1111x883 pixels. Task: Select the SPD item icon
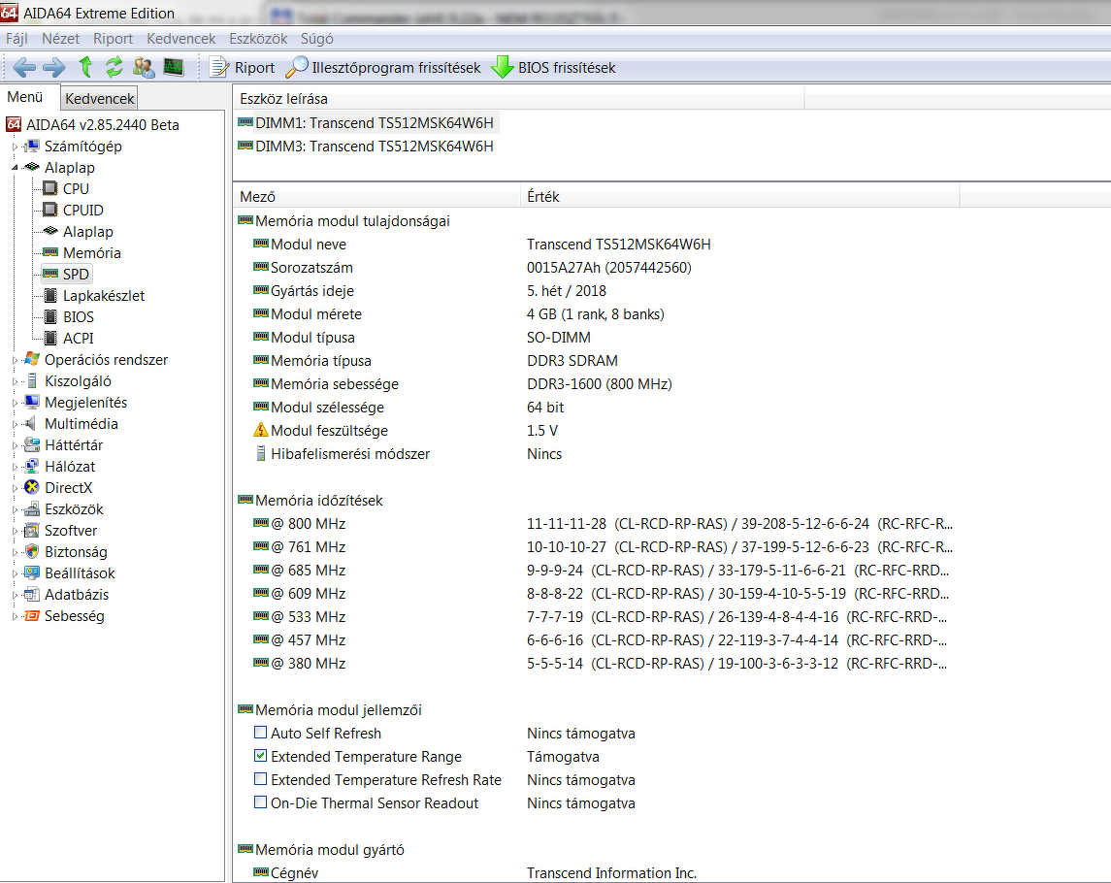click(49, 274)
